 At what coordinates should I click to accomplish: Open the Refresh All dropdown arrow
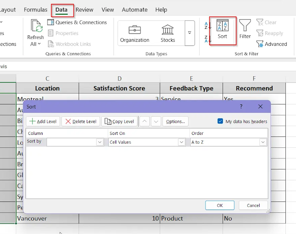click(39, 44)
